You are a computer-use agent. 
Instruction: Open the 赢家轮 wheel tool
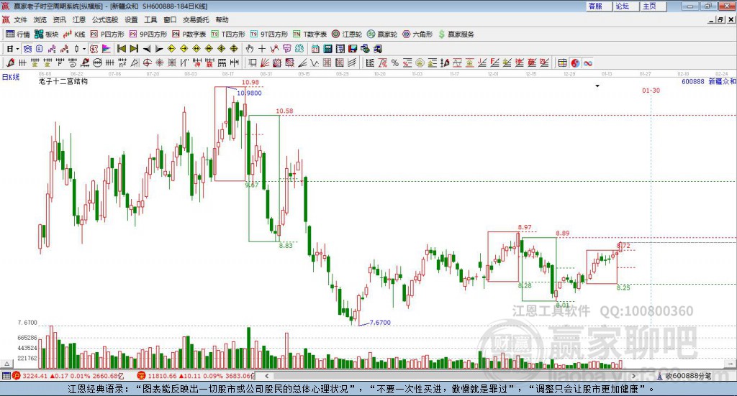coord(382,34)
